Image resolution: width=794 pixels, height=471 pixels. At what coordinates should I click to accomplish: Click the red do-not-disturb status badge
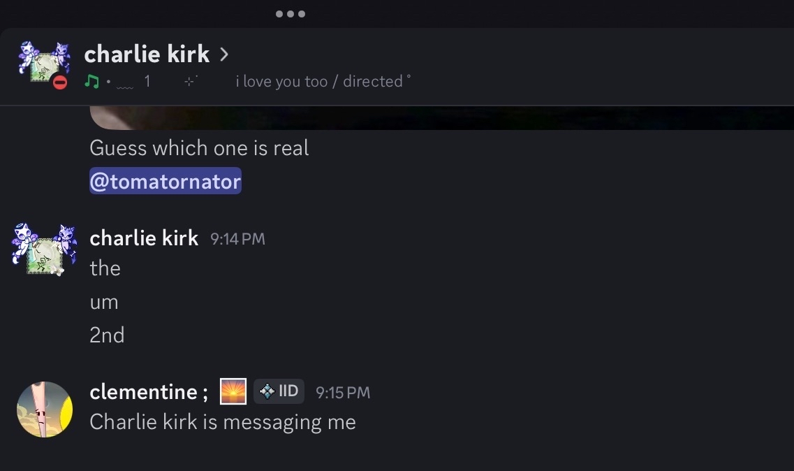click(x=60, y=82)
